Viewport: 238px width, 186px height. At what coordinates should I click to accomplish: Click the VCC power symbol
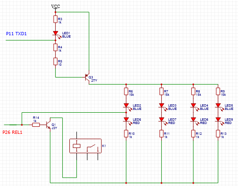click(x=56, y=8)
